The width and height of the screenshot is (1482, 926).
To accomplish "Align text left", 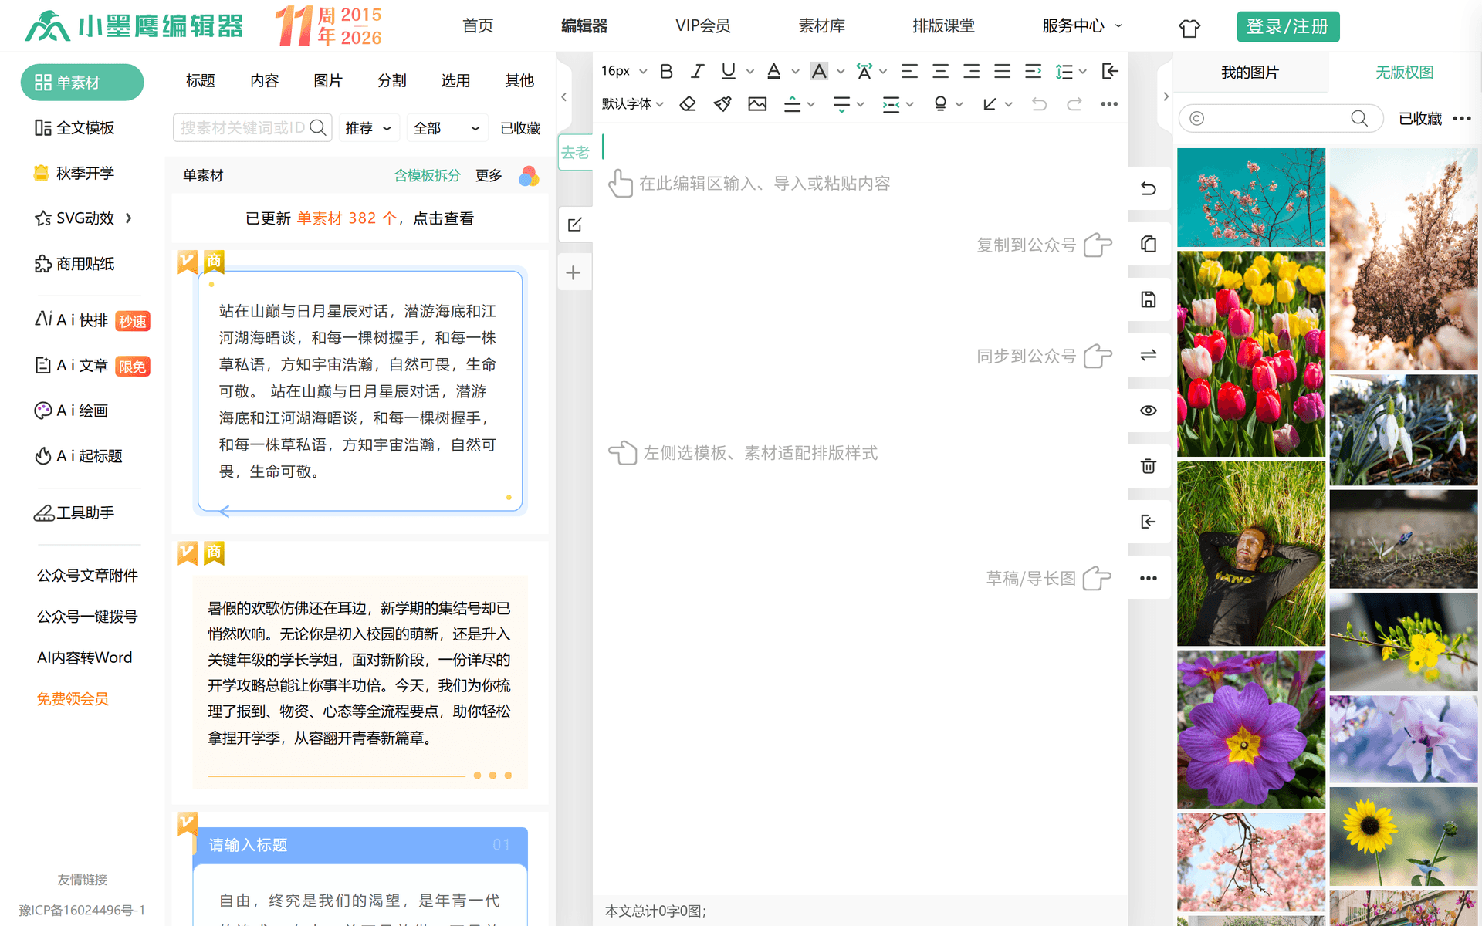I will coord(910,72).
